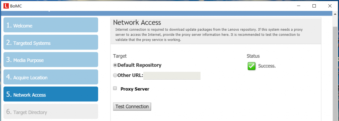The width and height of the screenshot is (339, 121).
Task: Click the vertical scrollbar thumb
Action: pyautogui.click(x=335, y=71)
